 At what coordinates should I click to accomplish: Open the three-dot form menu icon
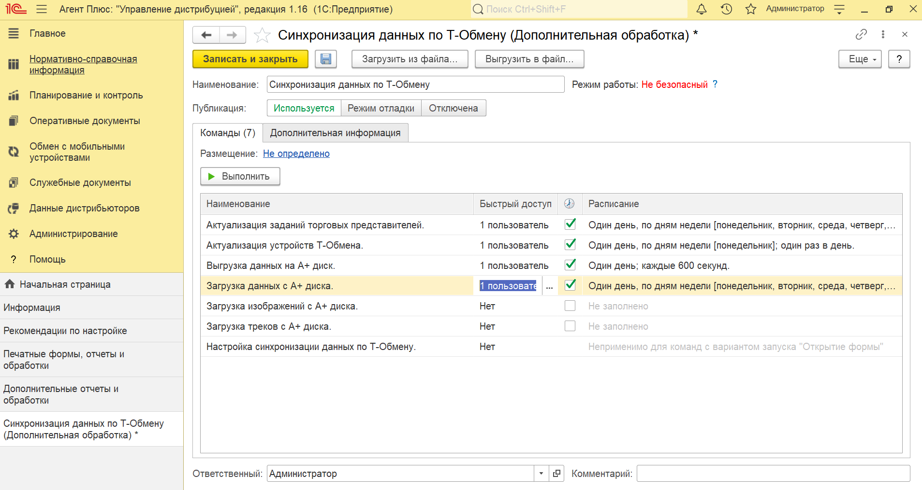pos(883,34)
